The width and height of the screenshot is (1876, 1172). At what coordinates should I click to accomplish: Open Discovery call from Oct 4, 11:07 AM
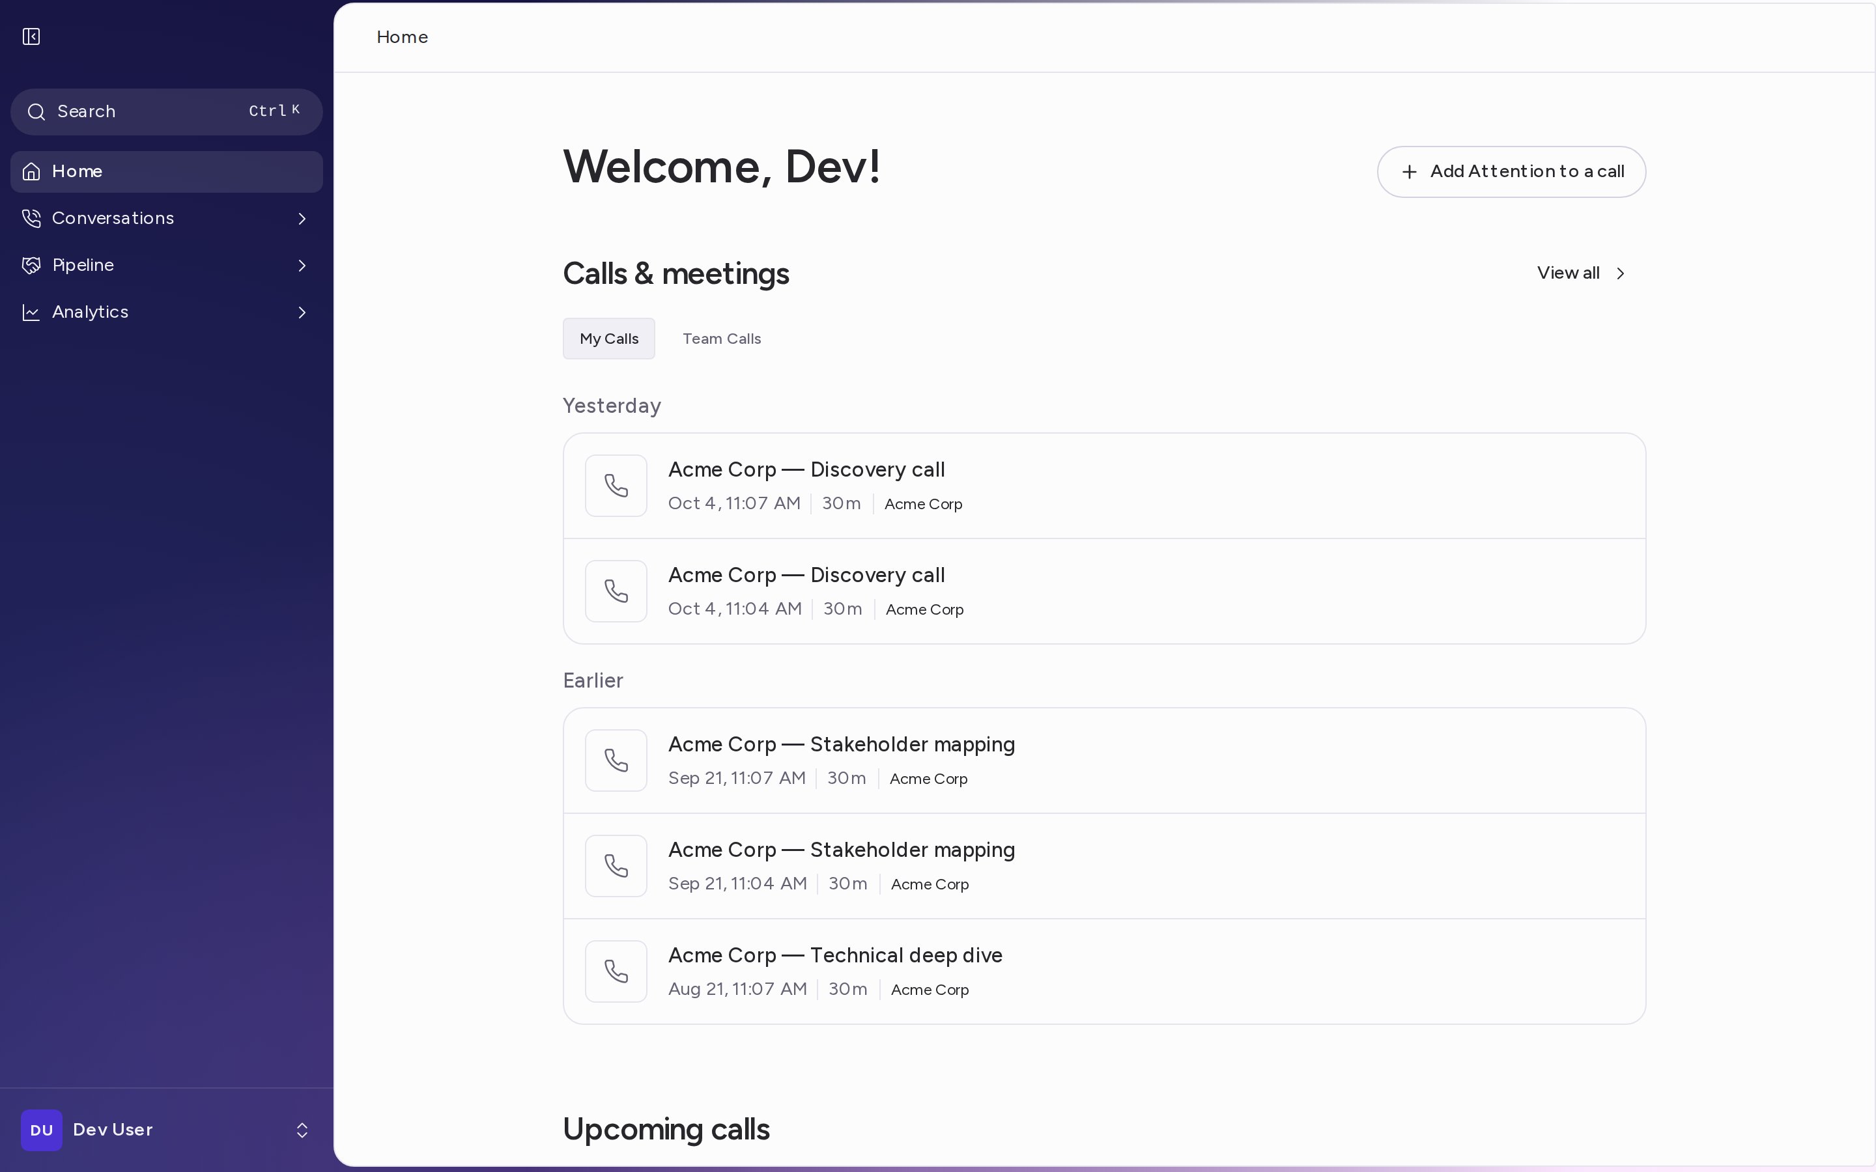pos(1104,486)
